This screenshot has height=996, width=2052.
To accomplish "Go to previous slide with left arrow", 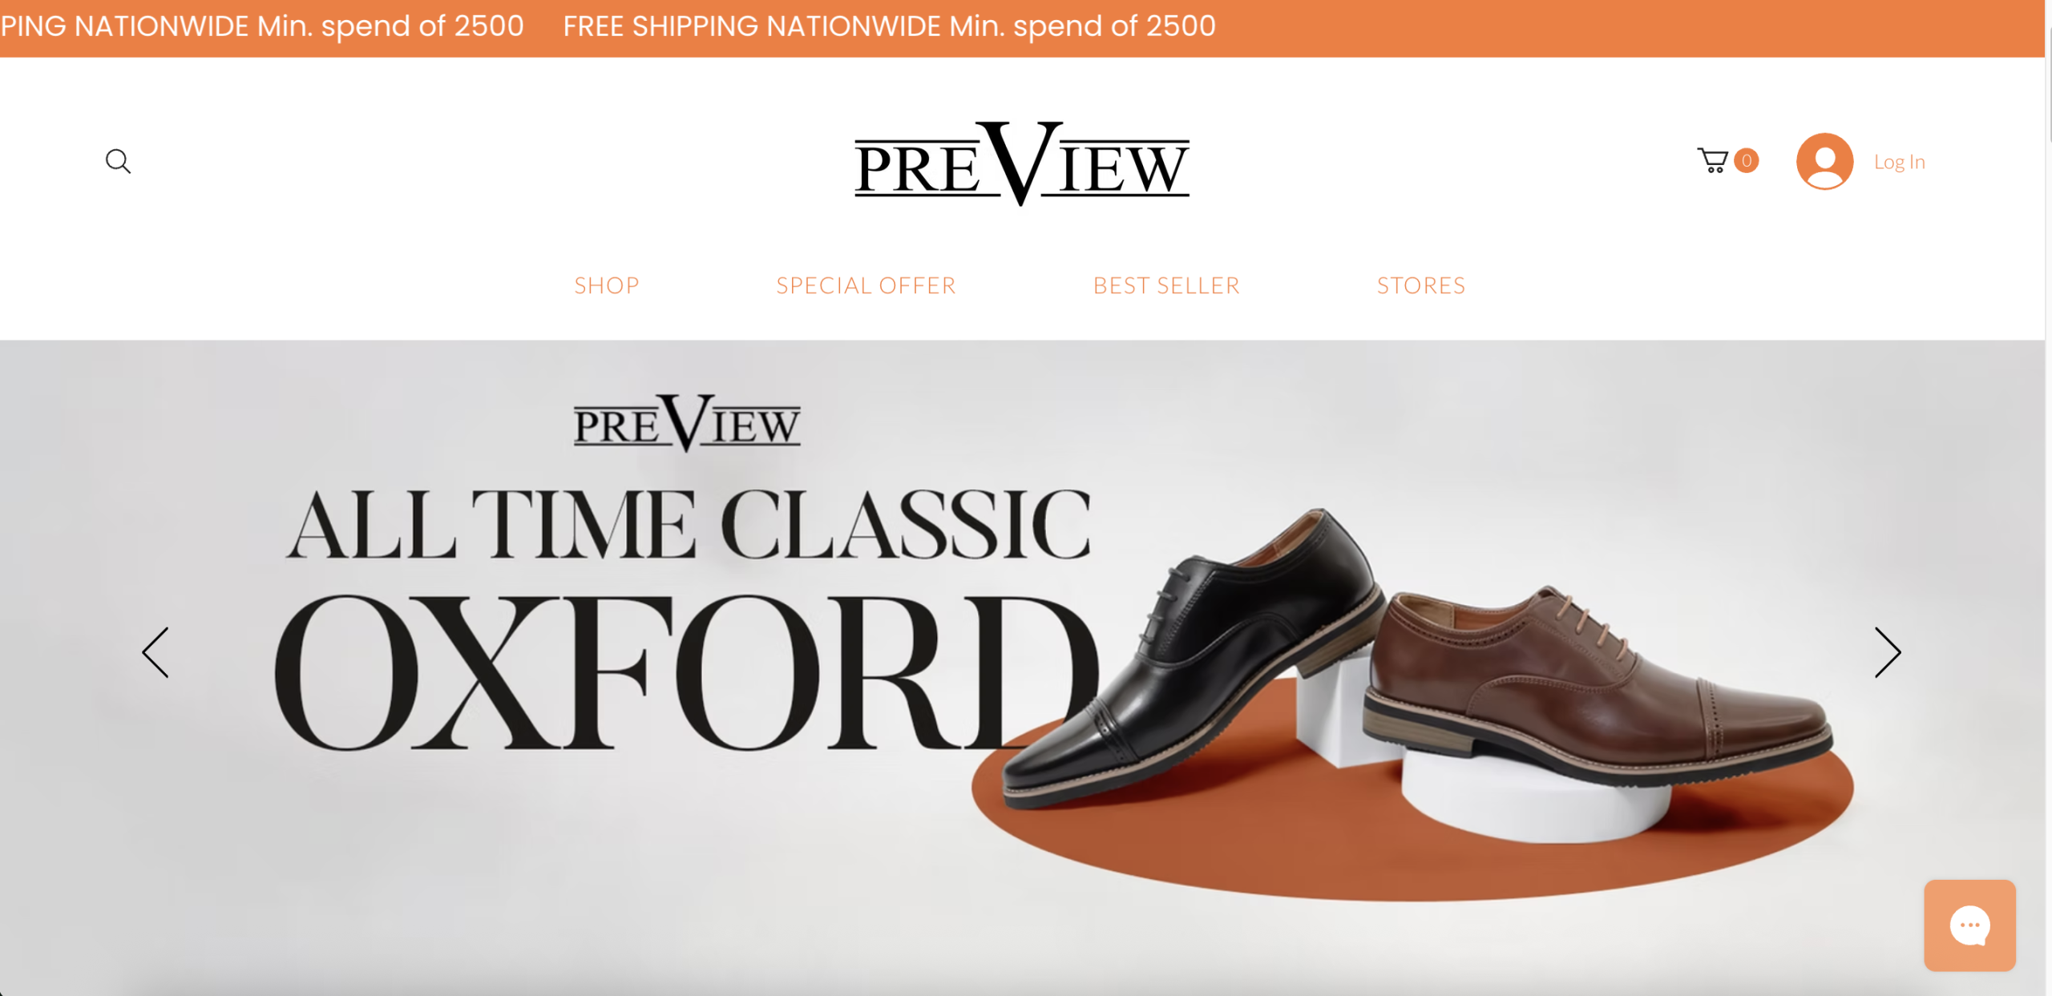I will tap(156, 652).
